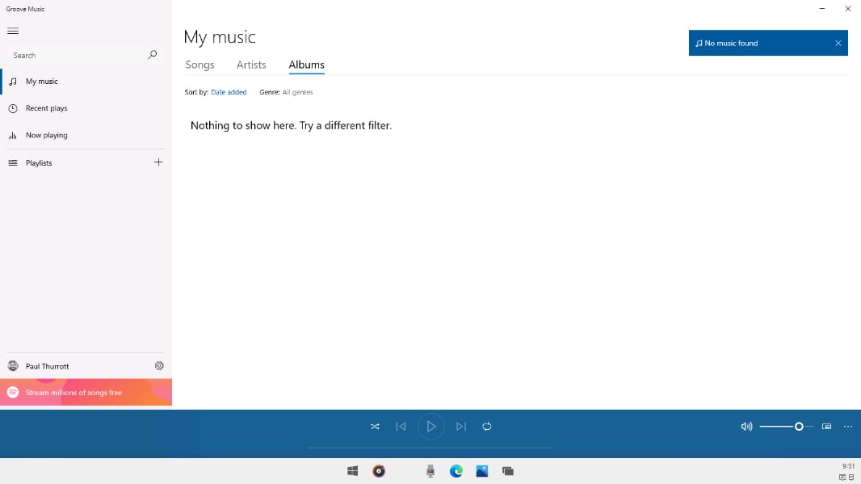Switch to the Songs tab
This screenshot has width=861, height=484.
(199, 65)
